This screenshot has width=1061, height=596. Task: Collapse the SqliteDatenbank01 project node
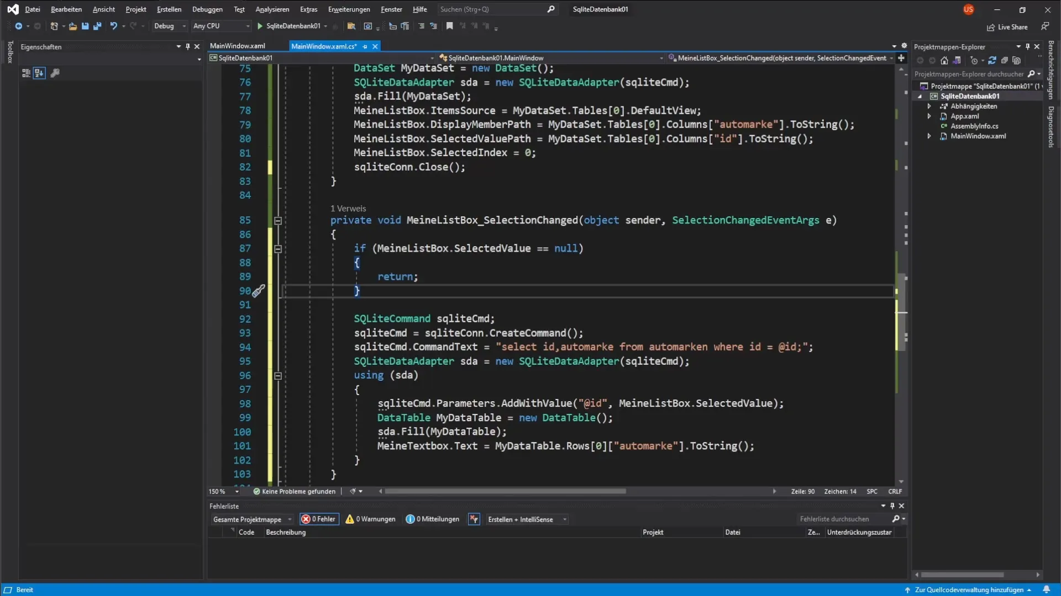click(920, 97)
